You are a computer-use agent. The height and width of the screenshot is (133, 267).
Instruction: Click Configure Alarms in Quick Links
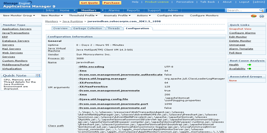(x=242, y=33)
